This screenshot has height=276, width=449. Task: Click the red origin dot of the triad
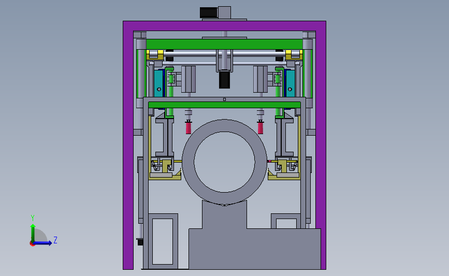(x=32, y=244)
